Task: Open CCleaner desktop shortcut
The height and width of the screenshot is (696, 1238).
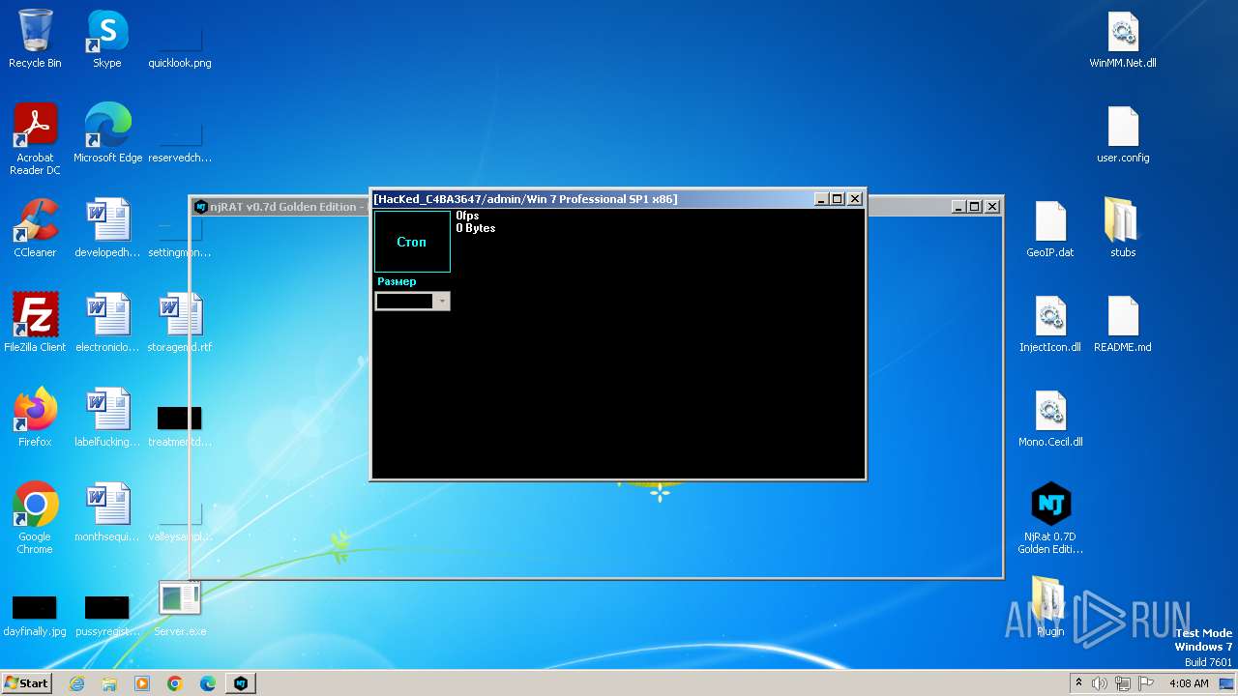Action: 35,229
